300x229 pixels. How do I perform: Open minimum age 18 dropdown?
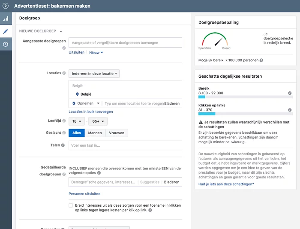pos(77,121)
